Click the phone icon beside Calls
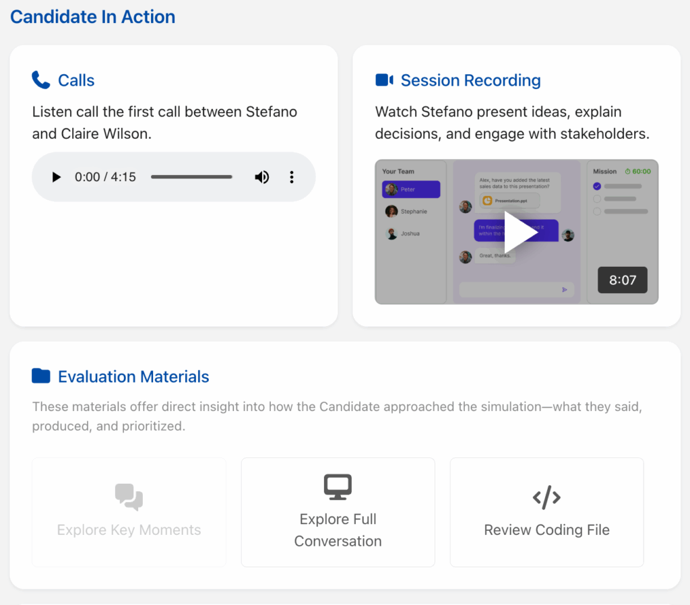Image resolution: width=690 pixels, height=605 pixels. click(x=41, y=81)
